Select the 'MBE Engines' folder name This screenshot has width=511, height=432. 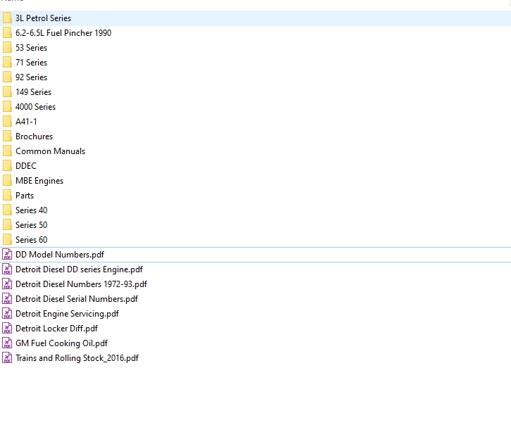point(39,181)
